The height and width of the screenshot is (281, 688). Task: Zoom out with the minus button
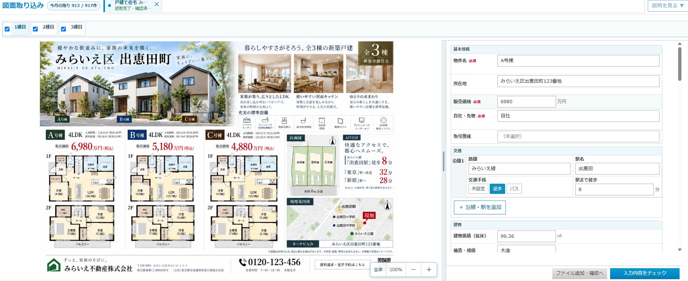pos(413,270)
